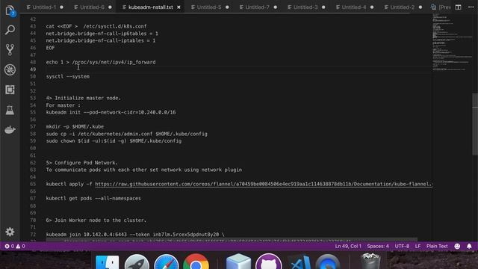Viewport: 478px width, 269px height.
Task: Open the Test beaker view
Action: pos(10,110)
